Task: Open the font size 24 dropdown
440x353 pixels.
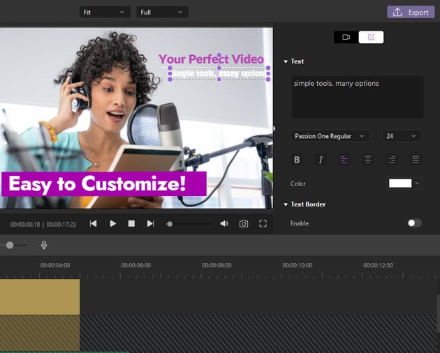Action: [402, 136]
